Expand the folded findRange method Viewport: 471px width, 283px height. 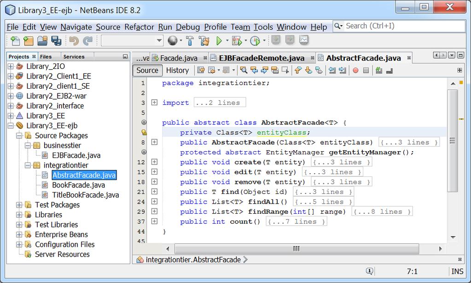pyautogui.click(x=154, y=211)
